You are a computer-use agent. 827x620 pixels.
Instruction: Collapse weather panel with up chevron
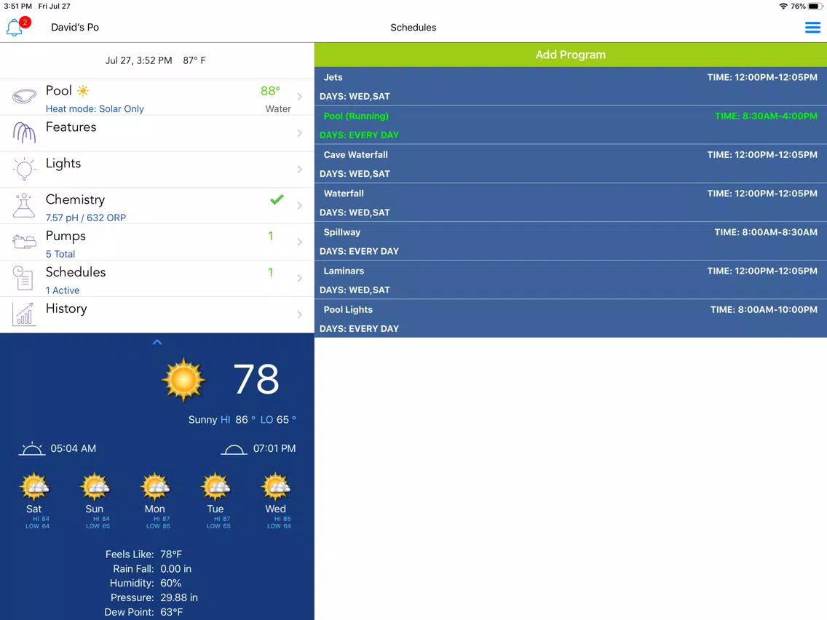point(157,342)
